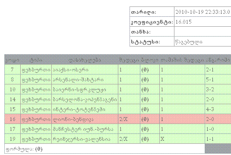Select the match 'არსენალი-შახტარი'
Viewport: 231px width, 155px height.
point(78,80)
